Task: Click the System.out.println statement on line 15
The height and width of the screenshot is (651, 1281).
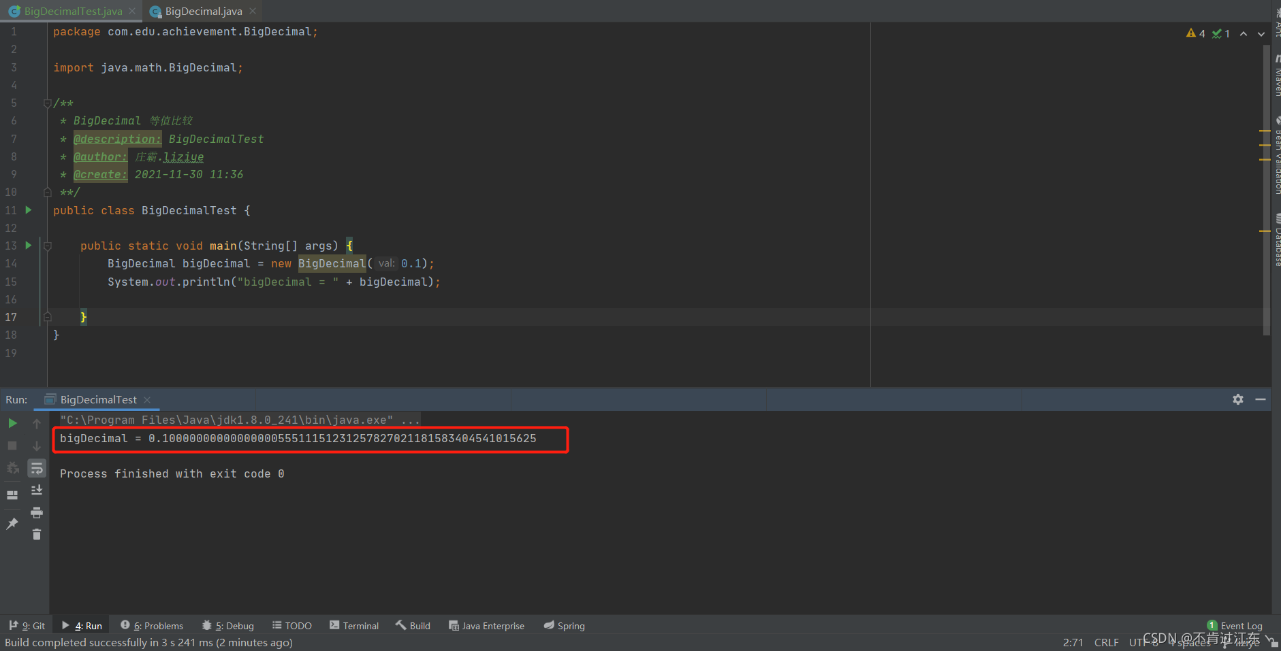Action: (274, 282)
